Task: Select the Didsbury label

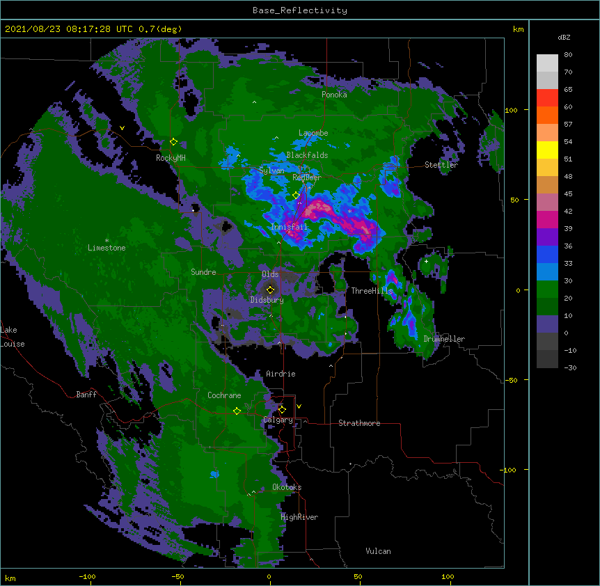Action: (267, 300)
